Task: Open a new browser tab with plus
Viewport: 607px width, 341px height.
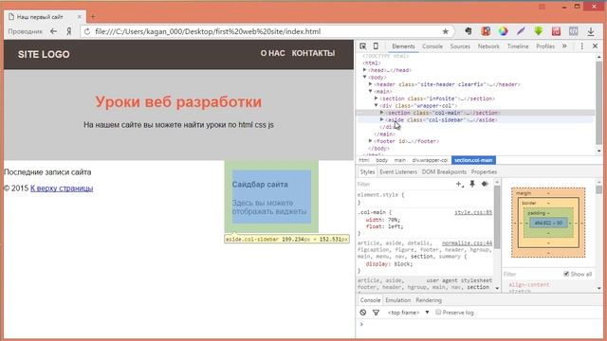Action: [x=93, y=17]
